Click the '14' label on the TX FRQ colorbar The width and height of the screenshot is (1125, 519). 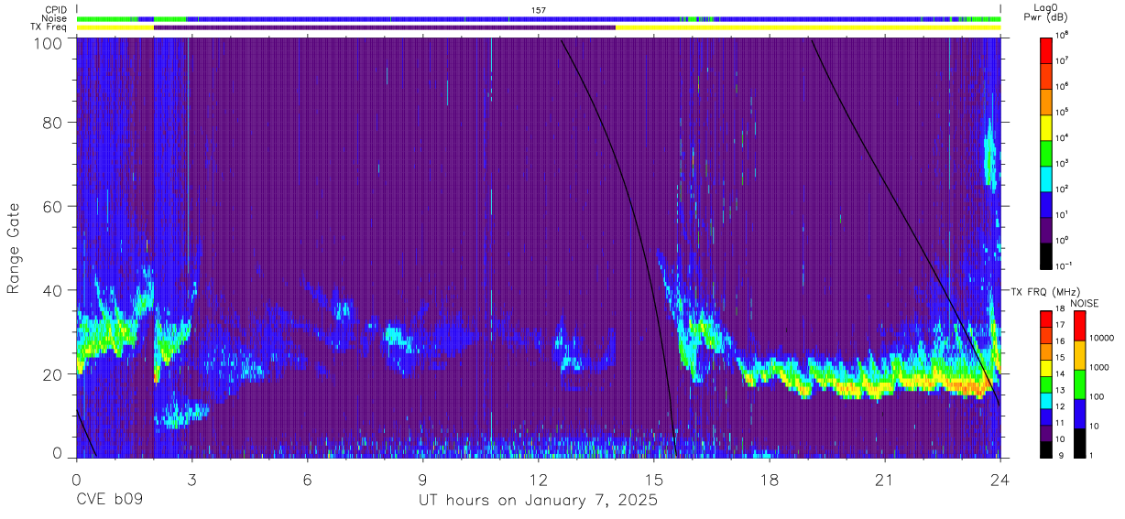(1062, 375)
